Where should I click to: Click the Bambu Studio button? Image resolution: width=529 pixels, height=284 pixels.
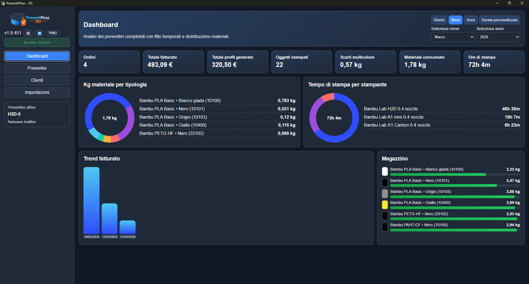point(37,43)
